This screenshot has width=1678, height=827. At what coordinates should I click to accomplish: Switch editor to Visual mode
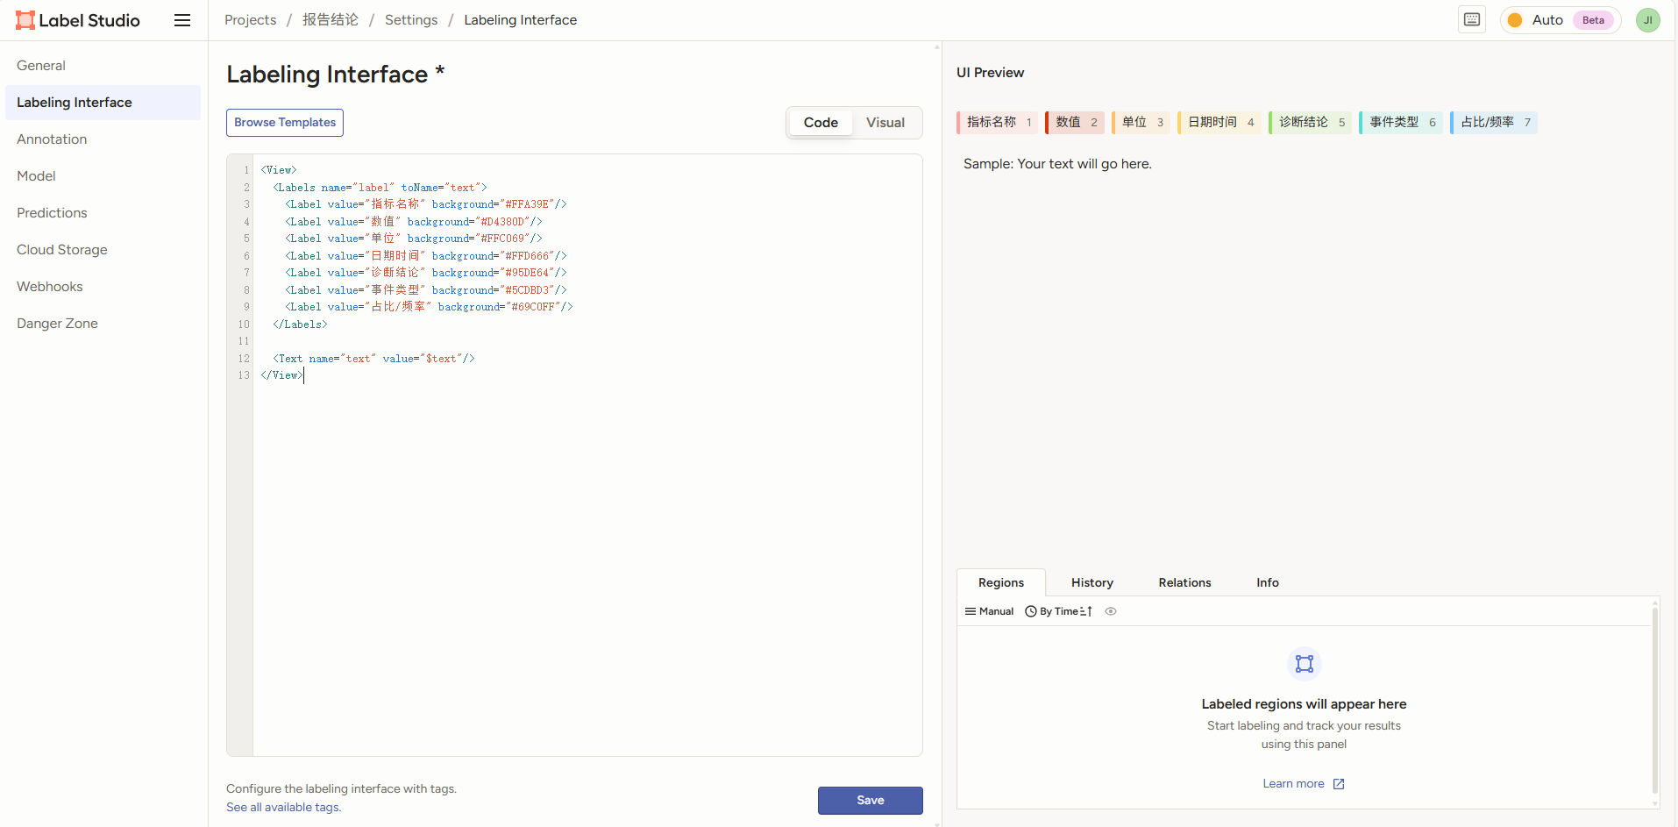point(885,123)
